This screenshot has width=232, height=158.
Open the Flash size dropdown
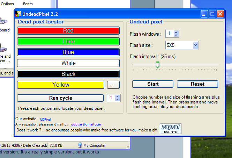pos(195,45)
